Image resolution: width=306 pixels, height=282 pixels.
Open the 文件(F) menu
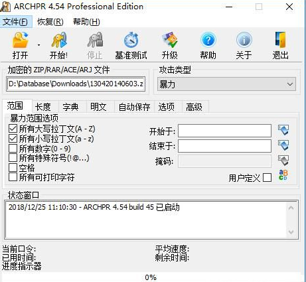(15, 22)
